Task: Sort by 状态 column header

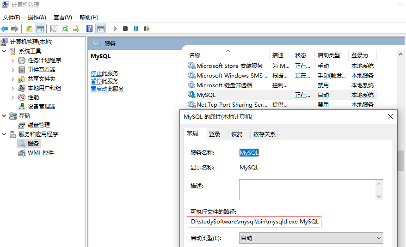Action: click(303, 55)
